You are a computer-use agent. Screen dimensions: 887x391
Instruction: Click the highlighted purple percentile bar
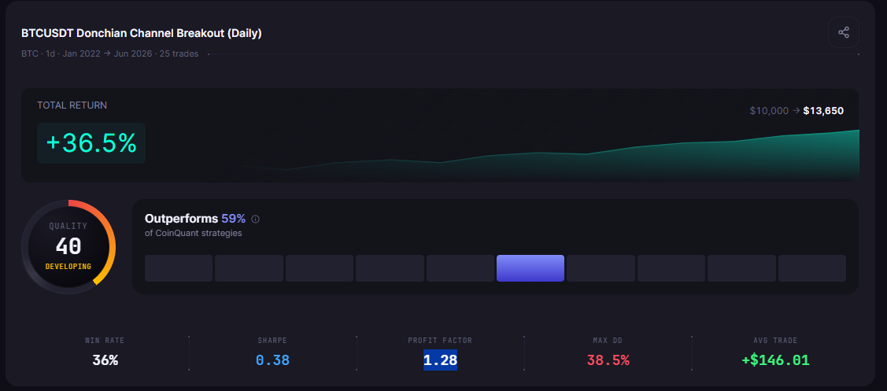[530, 268]
